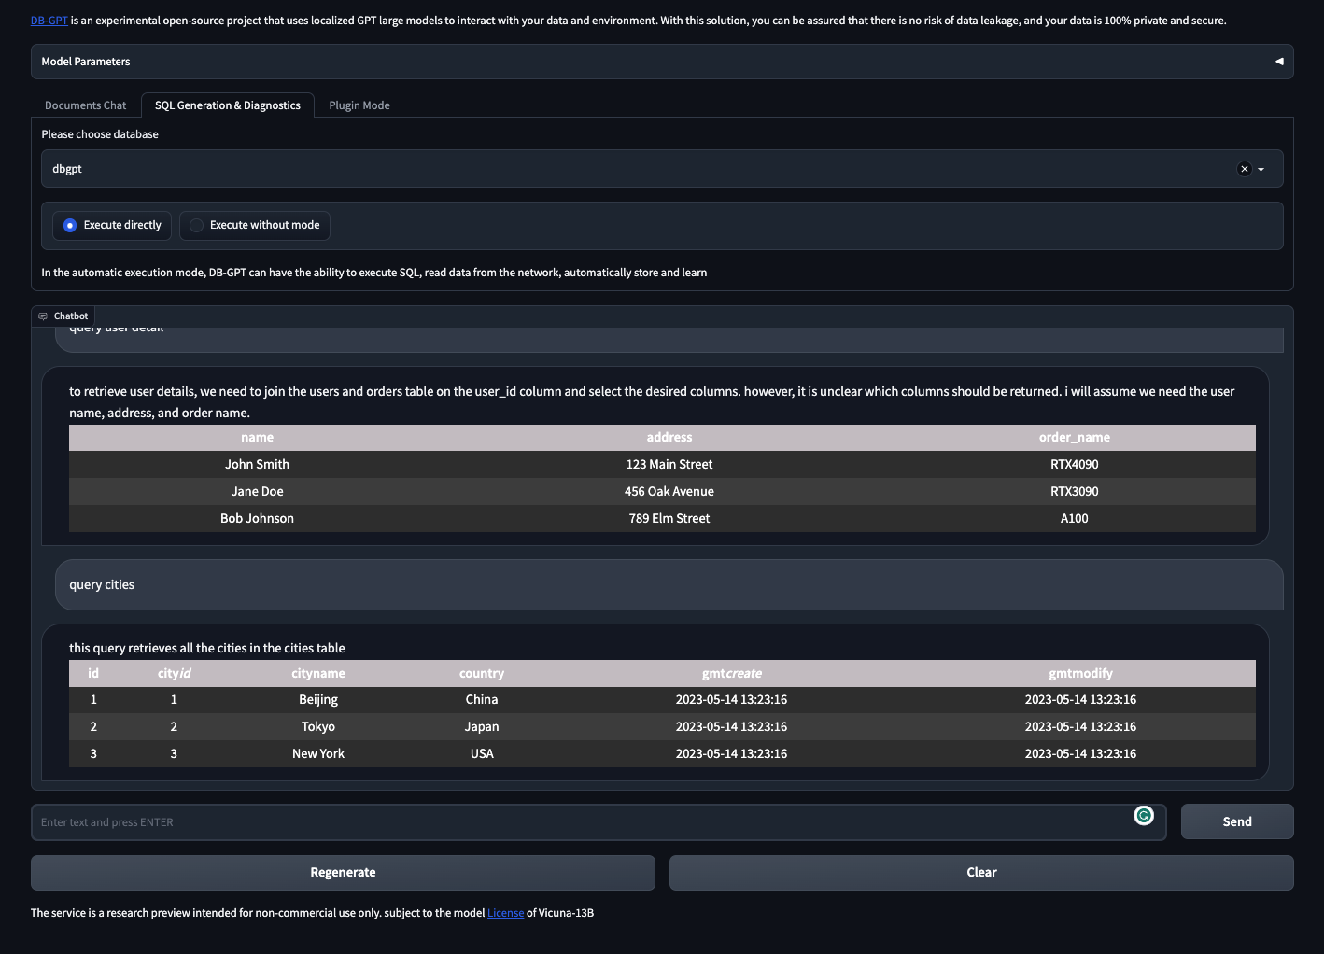1324x954 pixels.
Task: Click the Chatbot speech bubble icon
Action: pyautogui.click(x=43, y=316)
